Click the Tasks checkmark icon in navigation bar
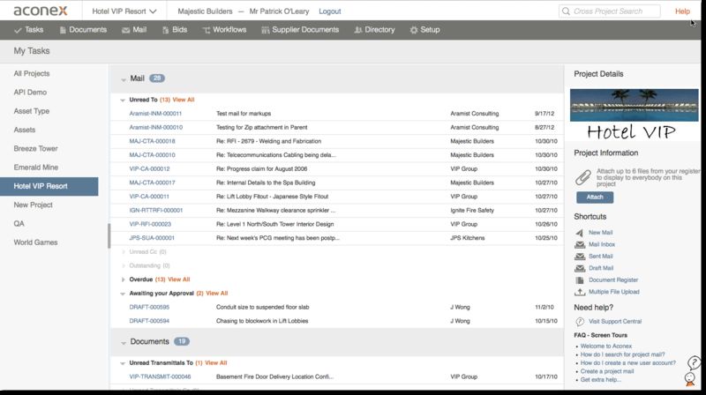 (x=18, y=30)
